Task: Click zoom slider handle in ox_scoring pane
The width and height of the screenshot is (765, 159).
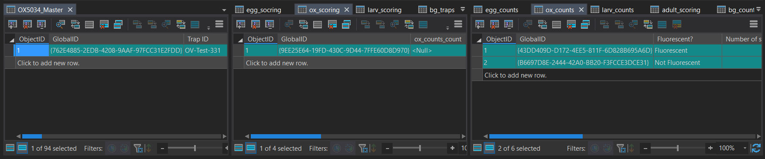Action: (420, 148)
